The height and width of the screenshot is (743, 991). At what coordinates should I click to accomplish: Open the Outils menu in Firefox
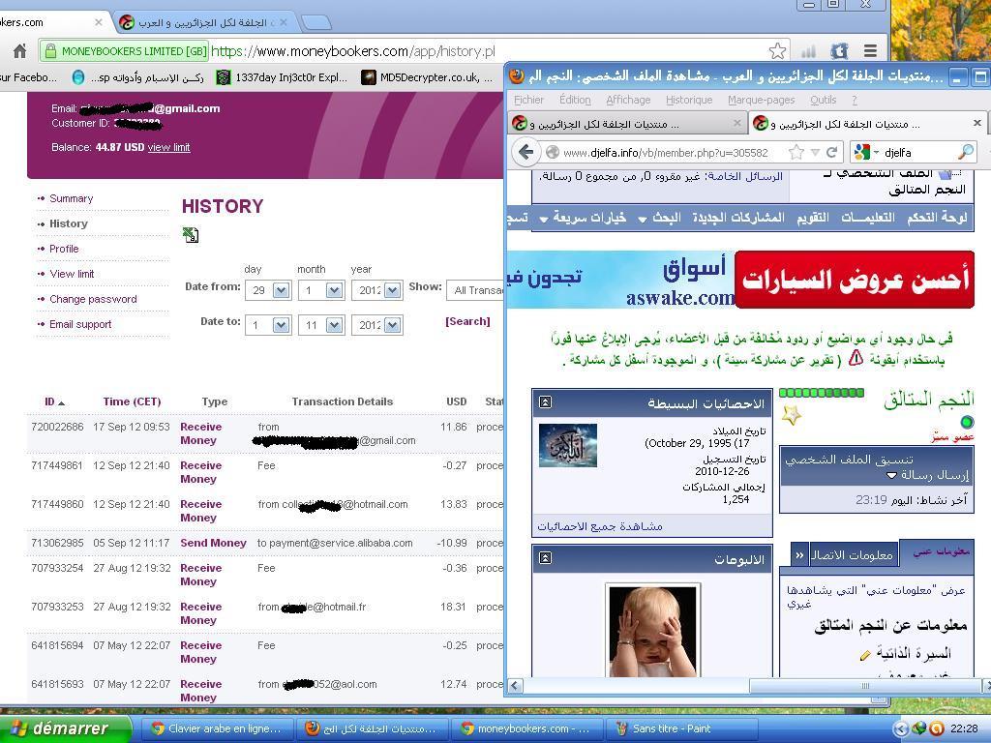[823, 100]
